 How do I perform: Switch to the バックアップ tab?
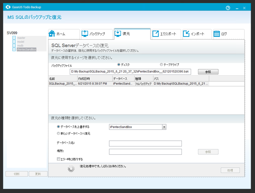[97, 34]
